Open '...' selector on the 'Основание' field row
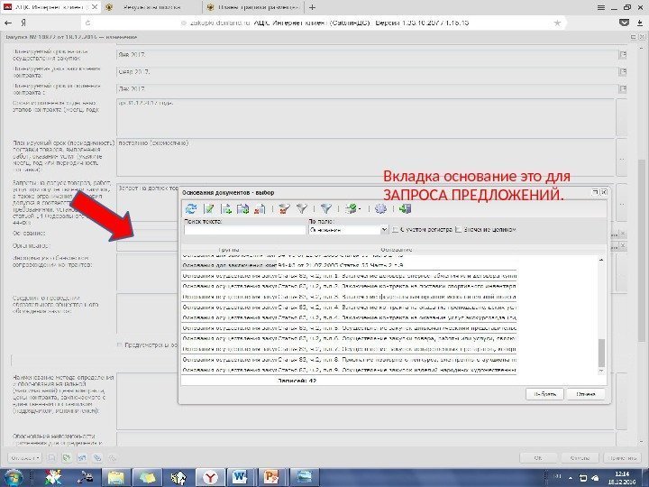 coord(615,234)
